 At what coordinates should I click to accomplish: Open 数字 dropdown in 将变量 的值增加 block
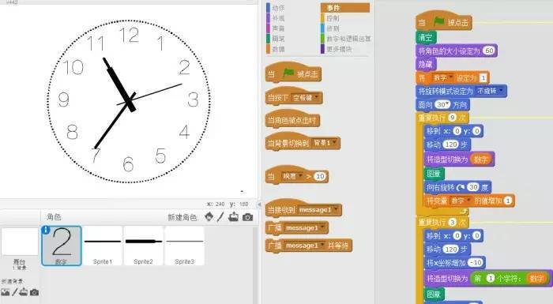pyautogui.click(x=461, y=201)
